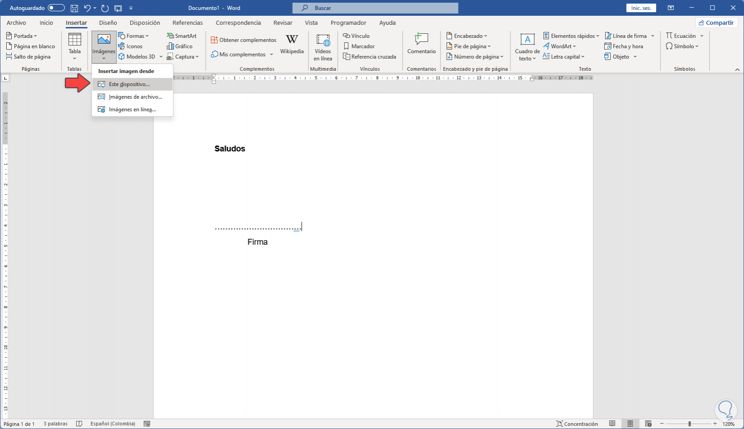Collapse the ribbon with the chevron
Viewport: 744px width, 429px height.
pyautogui.click(x=737, y=69)
